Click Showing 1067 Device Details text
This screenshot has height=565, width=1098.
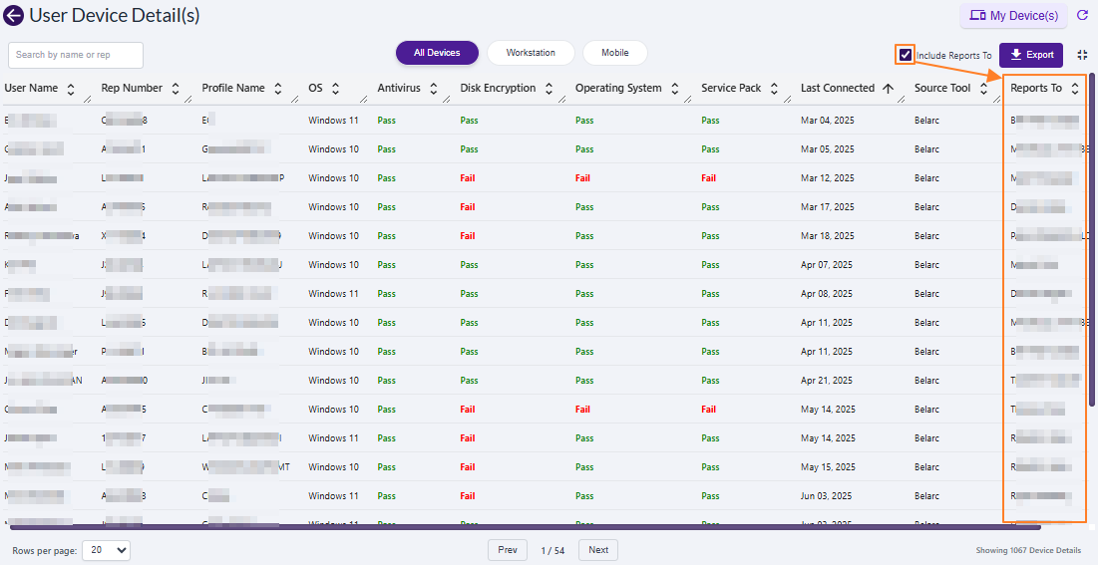click(x=1028, y=550)
